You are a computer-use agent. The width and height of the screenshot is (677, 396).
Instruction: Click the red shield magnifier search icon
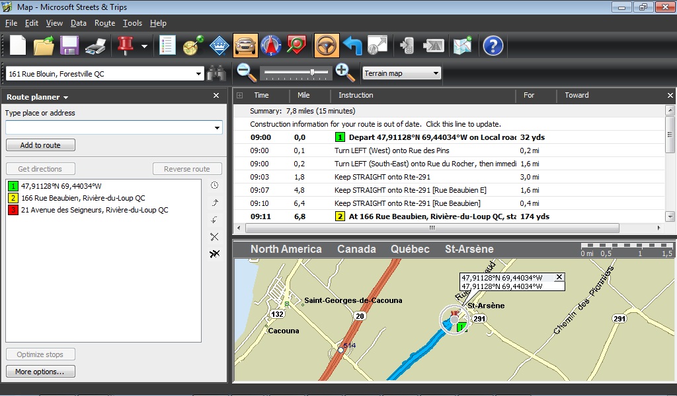point(296,46)
